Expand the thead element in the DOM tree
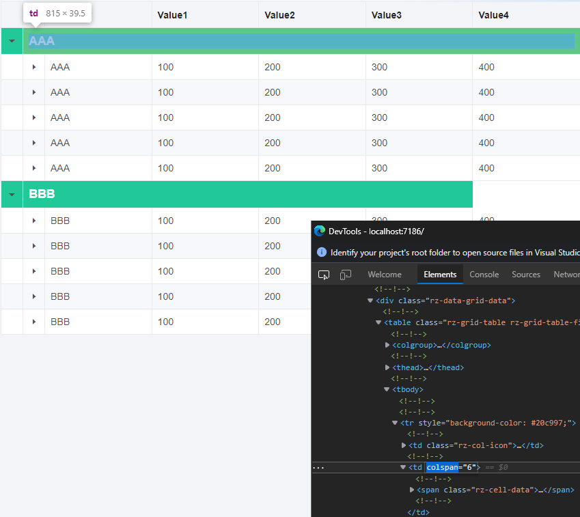This screenshot has width=580, height=517. [x=387, y=367]
